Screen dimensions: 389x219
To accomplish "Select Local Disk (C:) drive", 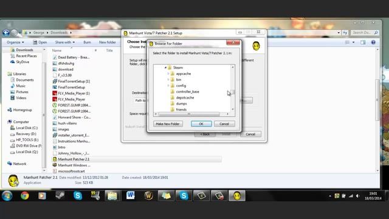I will pos(27,128).
